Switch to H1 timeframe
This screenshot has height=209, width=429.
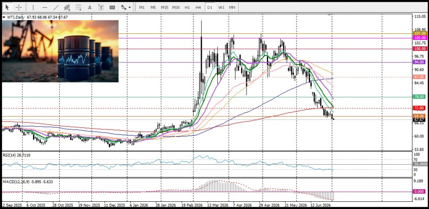click(187, 7)
